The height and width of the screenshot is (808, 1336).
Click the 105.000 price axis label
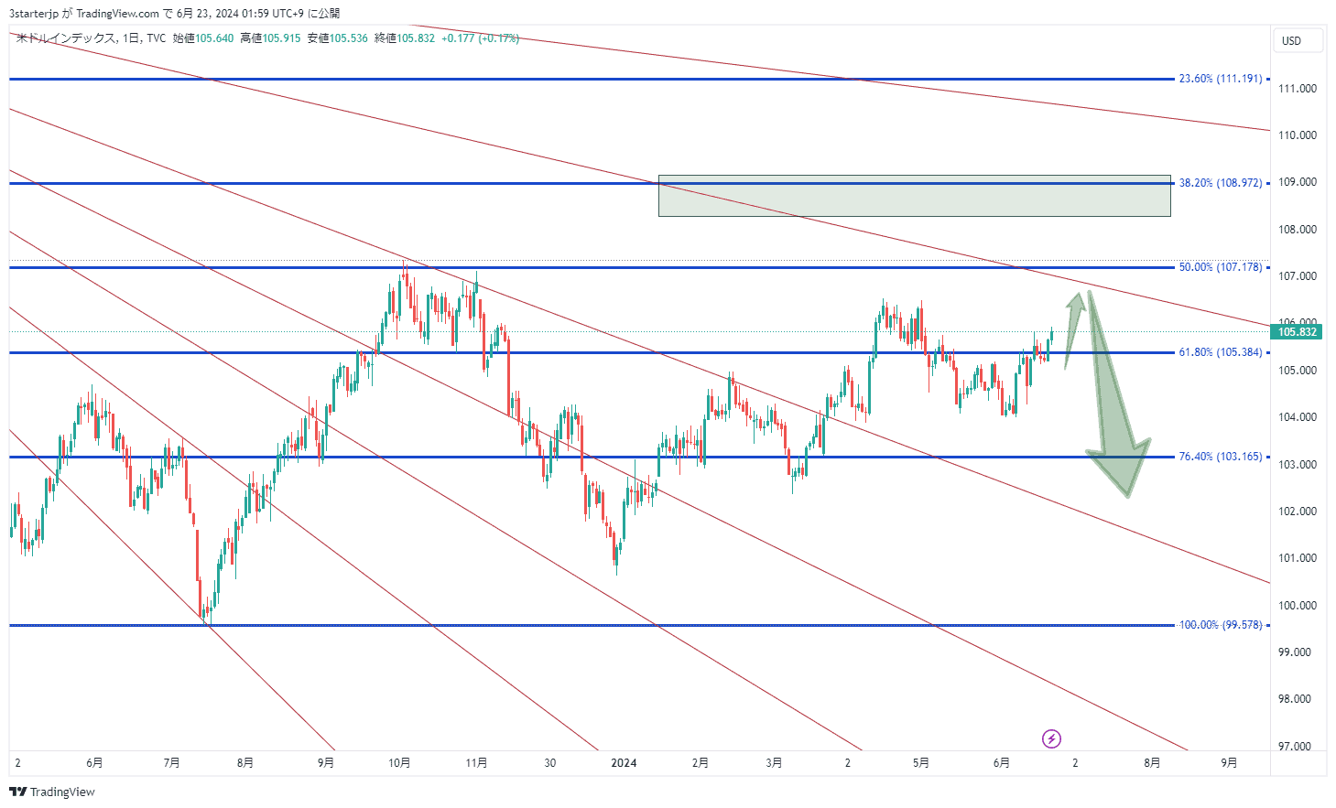[x=1298, y=371]
